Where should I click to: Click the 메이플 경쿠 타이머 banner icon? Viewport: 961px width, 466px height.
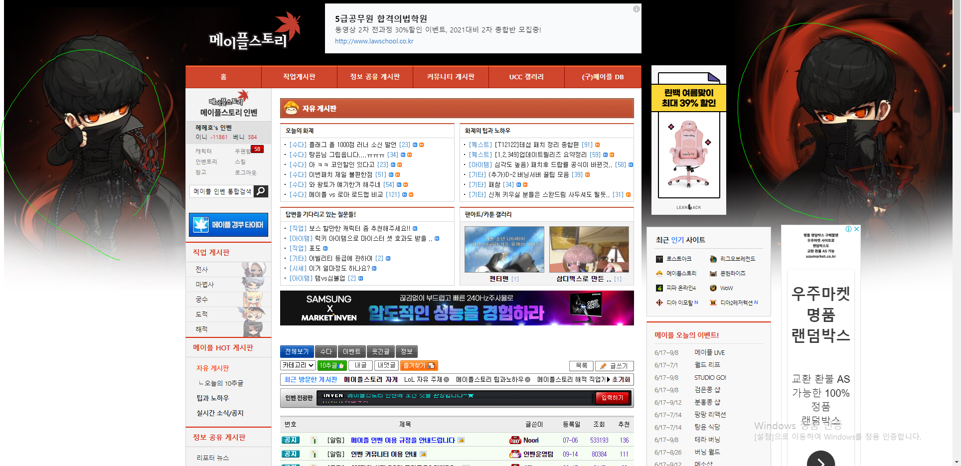201,225
